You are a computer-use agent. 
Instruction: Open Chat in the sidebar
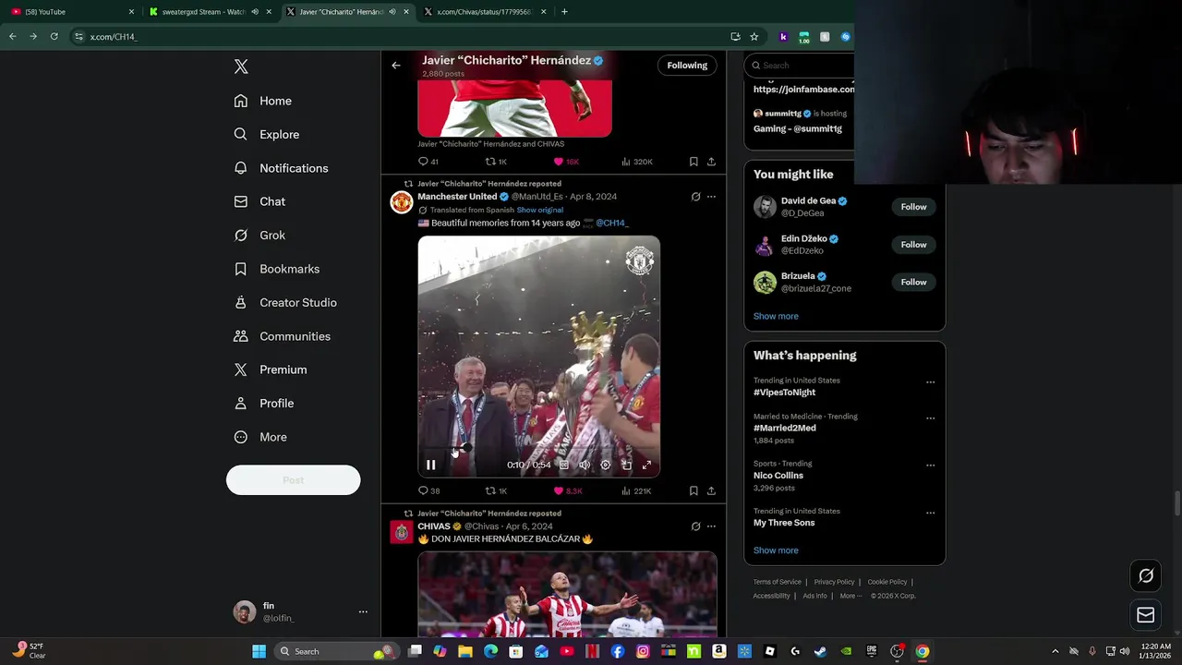pyautogui.click(x=260, y=201)
